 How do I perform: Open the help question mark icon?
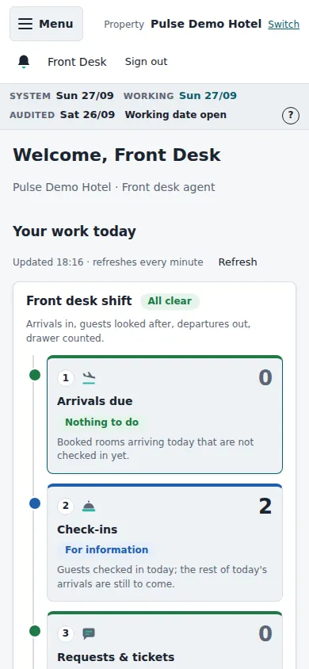pos(291,115)
